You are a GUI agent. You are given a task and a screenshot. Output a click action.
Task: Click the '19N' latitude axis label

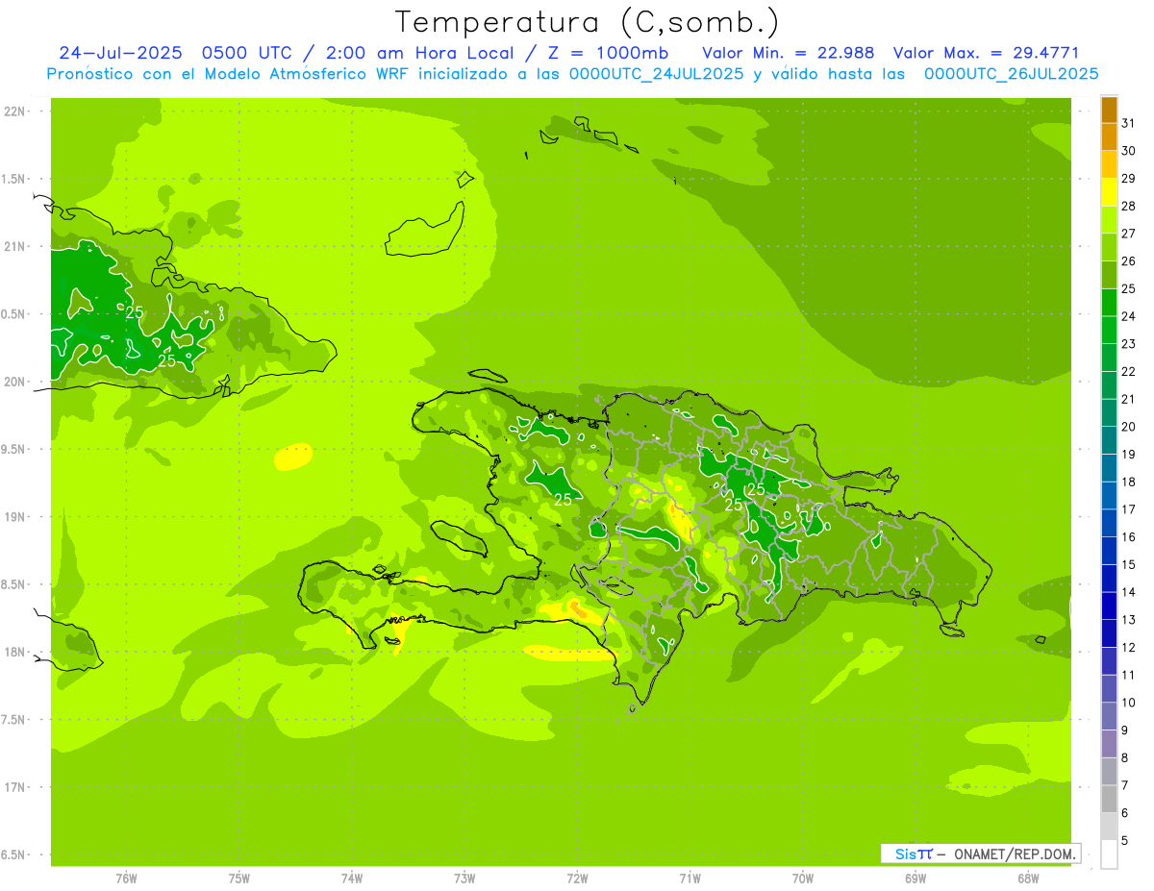point(15,517)
